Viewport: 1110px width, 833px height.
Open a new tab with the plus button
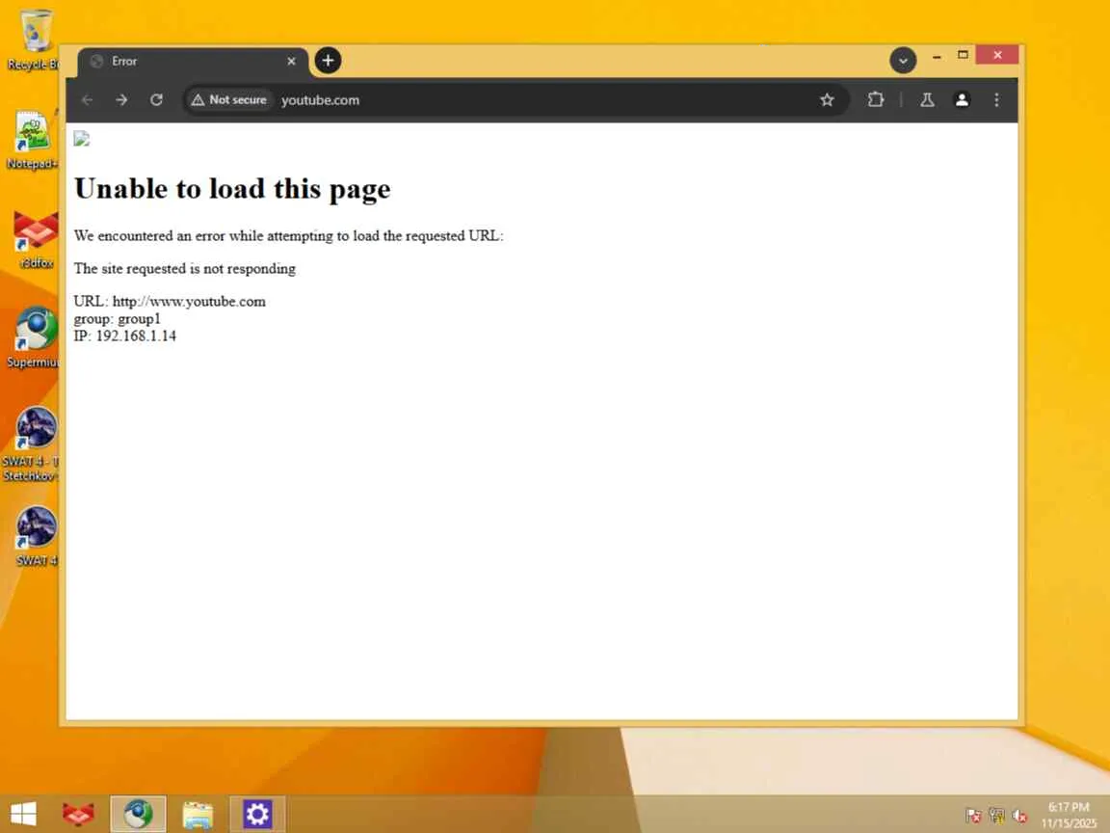(328, 60)
